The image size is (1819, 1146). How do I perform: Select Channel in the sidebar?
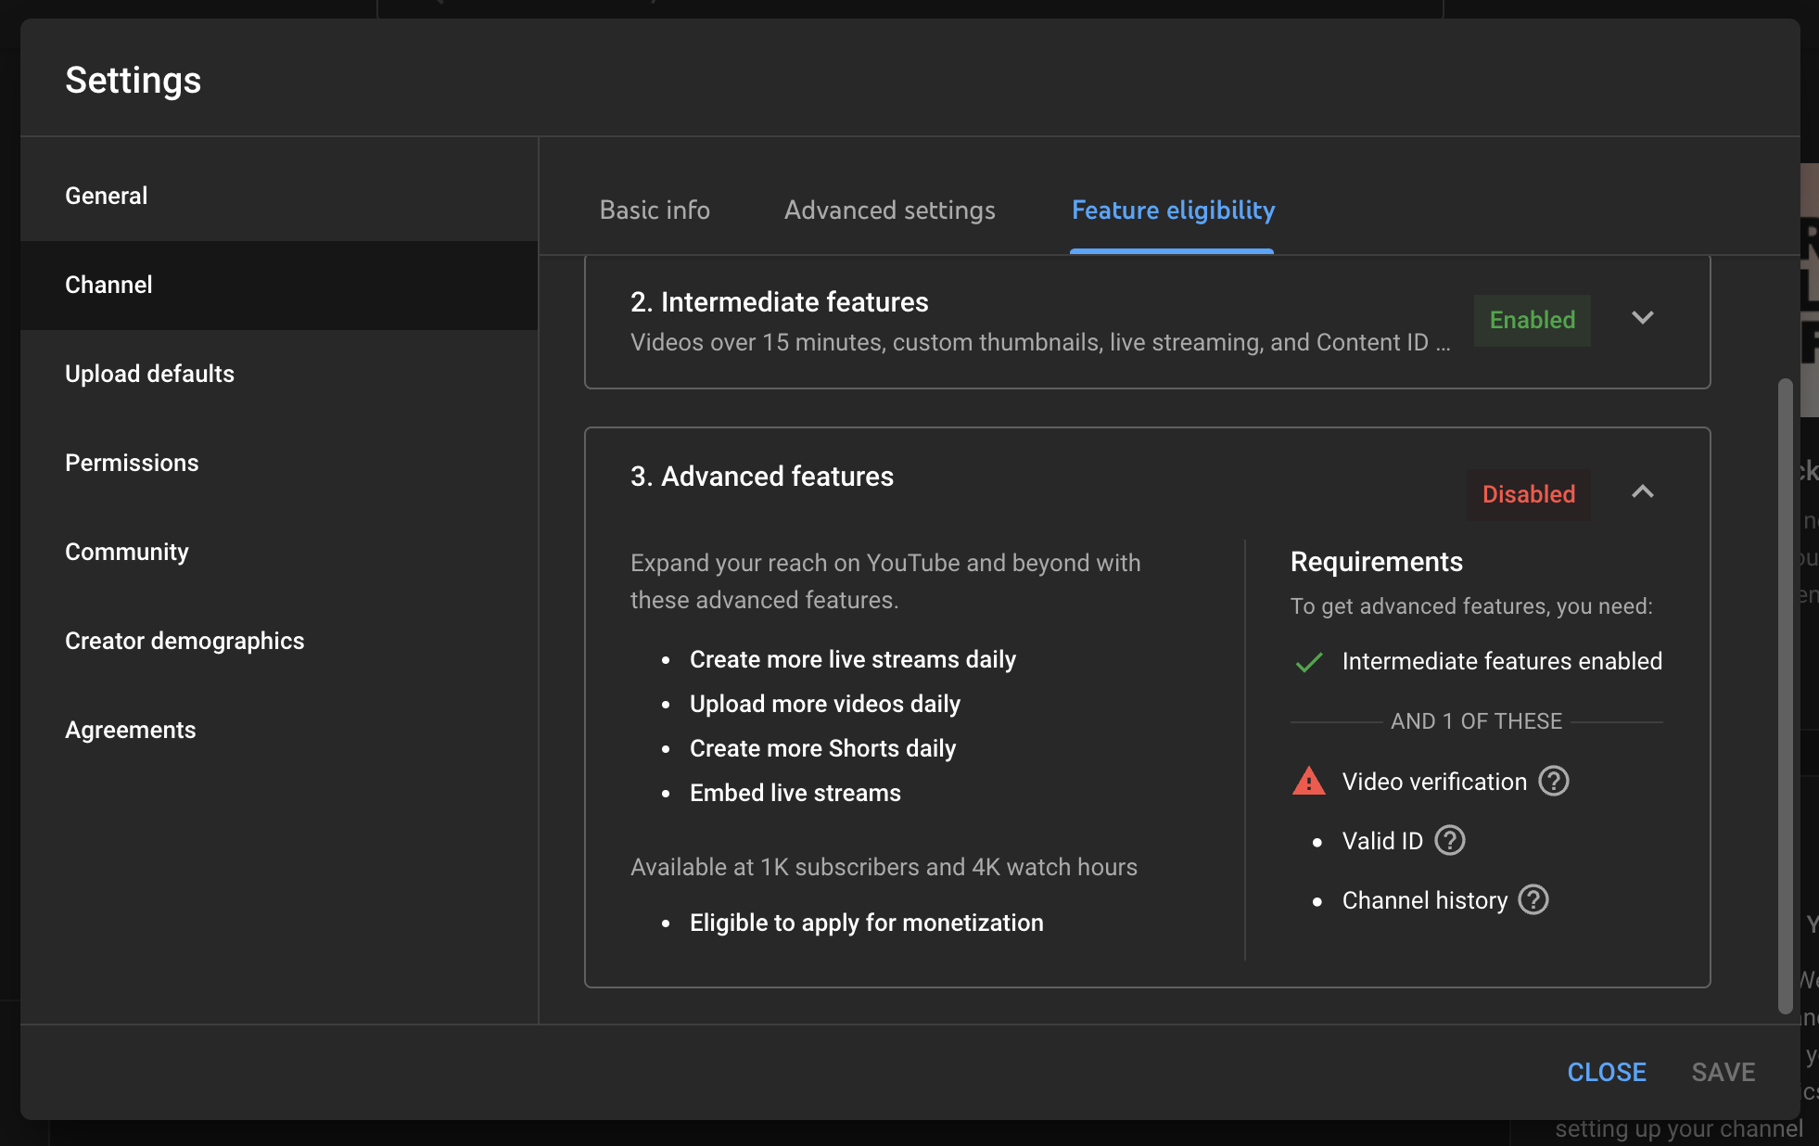click(x=279, y=285)
